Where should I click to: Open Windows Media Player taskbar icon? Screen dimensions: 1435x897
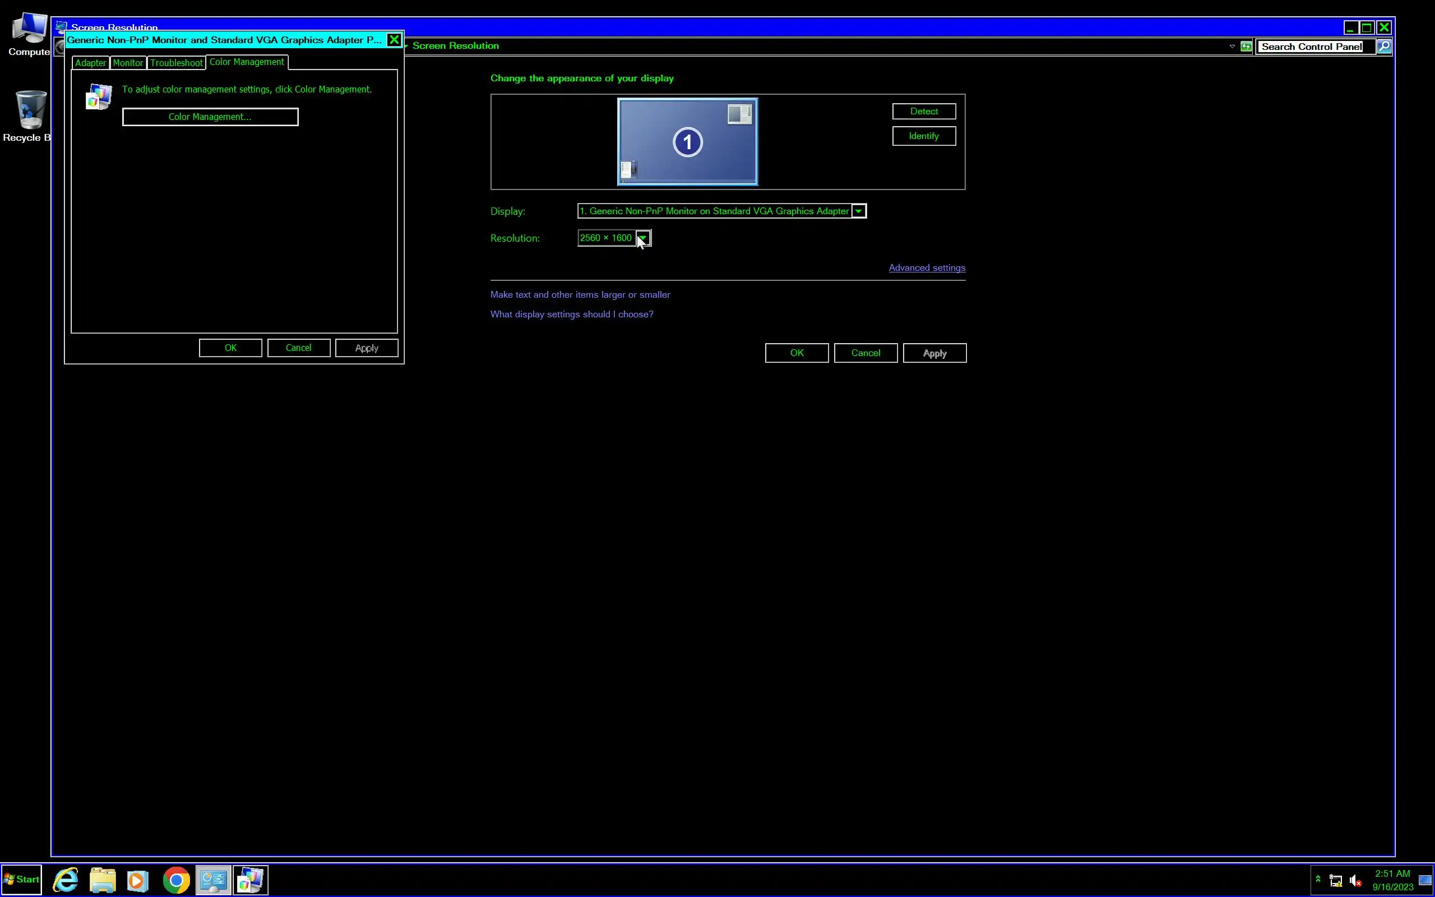137,879
